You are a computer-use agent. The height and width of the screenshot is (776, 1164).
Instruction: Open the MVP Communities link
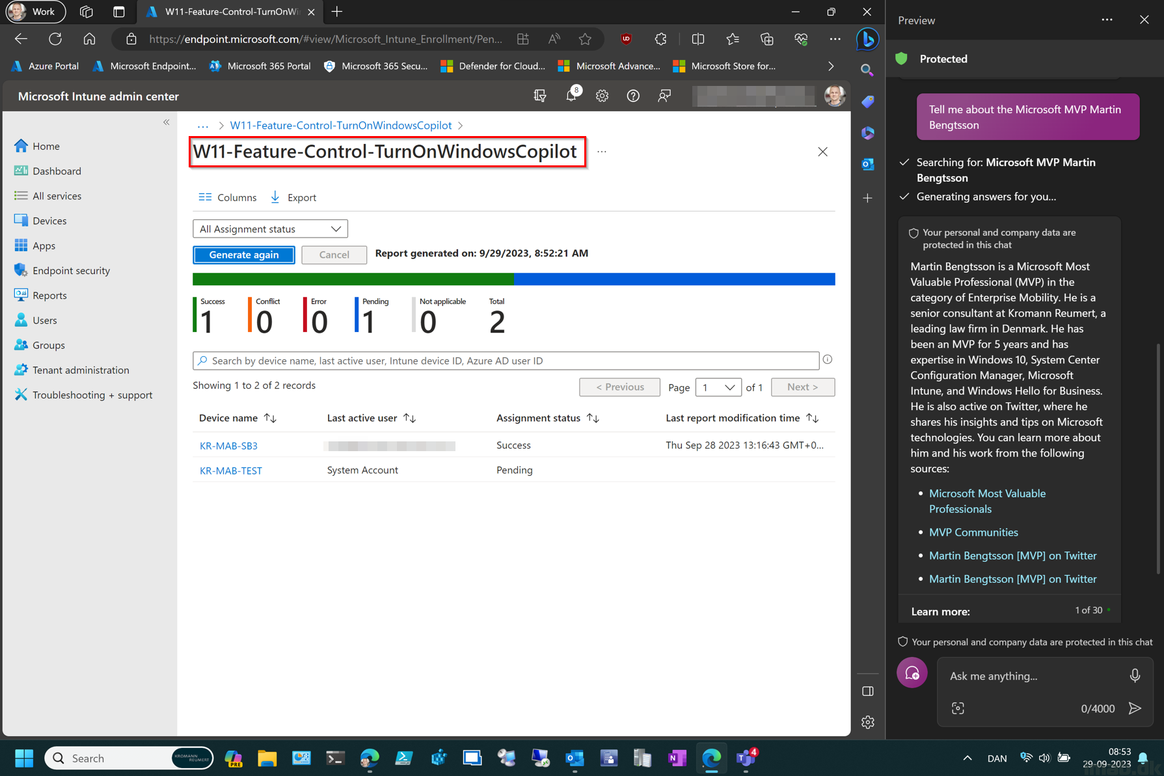point(973,533)
